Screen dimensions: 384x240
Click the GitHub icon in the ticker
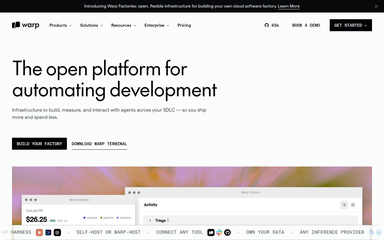coord(227,232)
